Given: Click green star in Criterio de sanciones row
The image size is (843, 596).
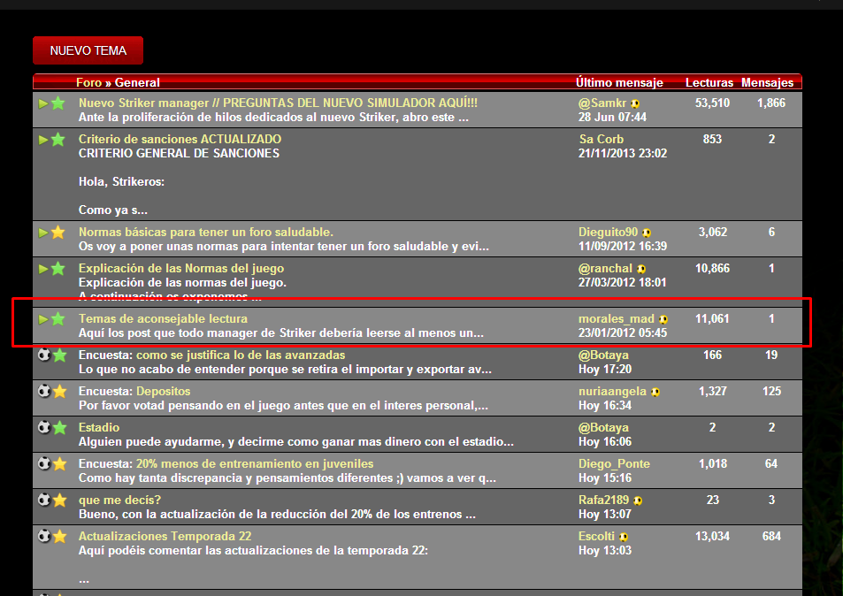Looking at the screenshot, I should [x=58, y=140].
